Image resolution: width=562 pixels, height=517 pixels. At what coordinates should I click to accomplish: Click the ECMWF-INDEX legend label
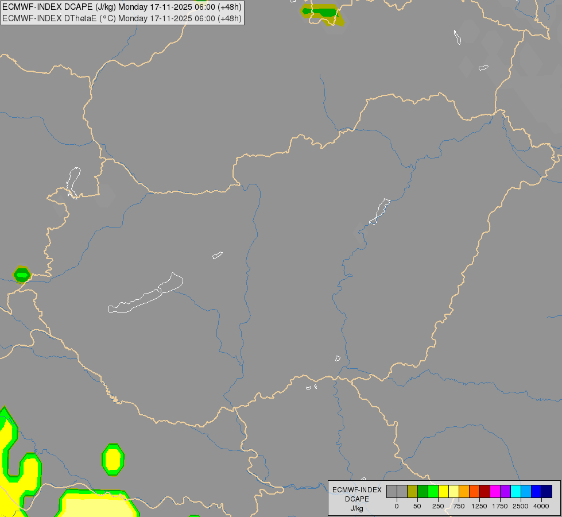[x=357, y=490]
